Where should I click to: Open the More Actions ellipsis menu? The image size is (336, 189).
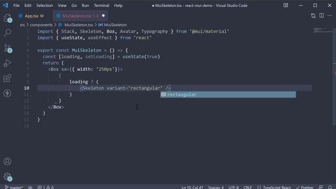(330, 16)
